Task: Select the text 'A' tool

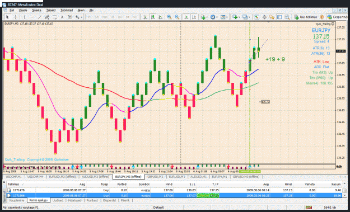Action: coord(62,17)
